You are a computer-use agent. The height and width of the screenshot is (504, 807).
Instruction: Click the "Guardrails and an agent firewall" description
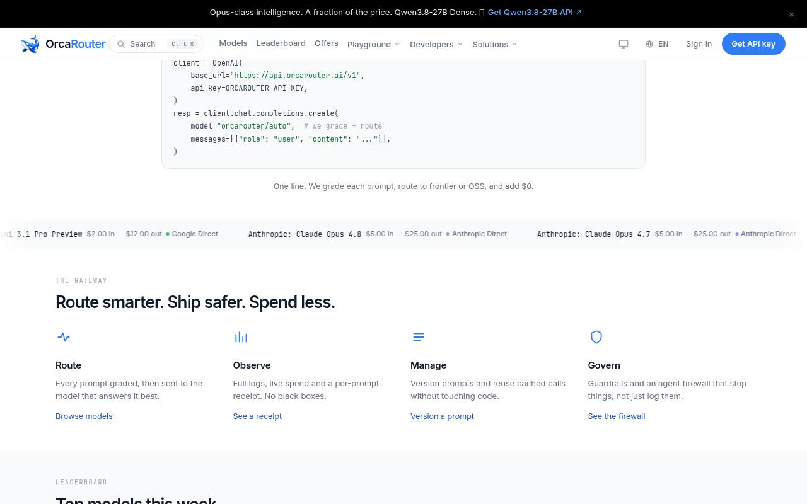pos(667,389)
